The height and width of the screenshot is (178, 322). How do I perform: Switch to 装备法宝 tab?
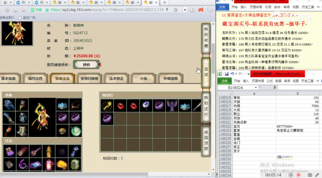[x=62, y=79]
